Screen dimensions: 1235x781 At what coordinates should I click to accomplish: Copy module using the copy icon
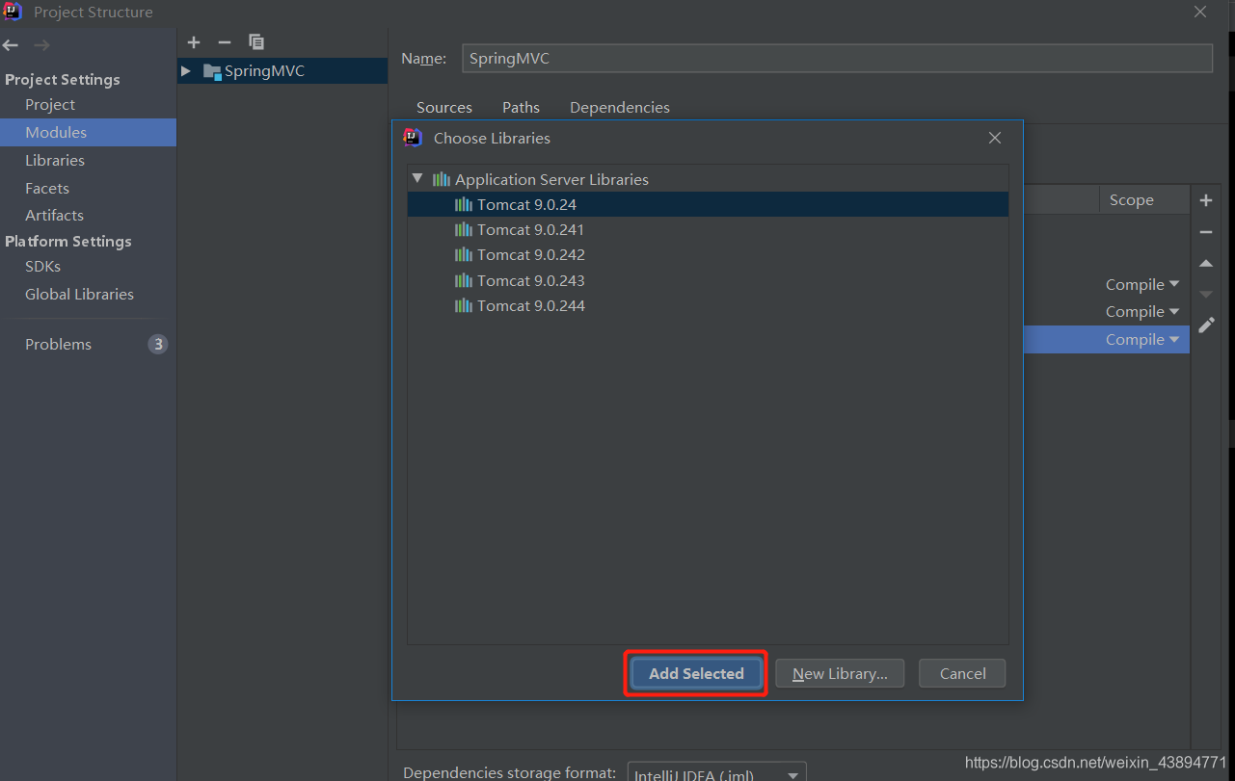(x=255, y=42)
